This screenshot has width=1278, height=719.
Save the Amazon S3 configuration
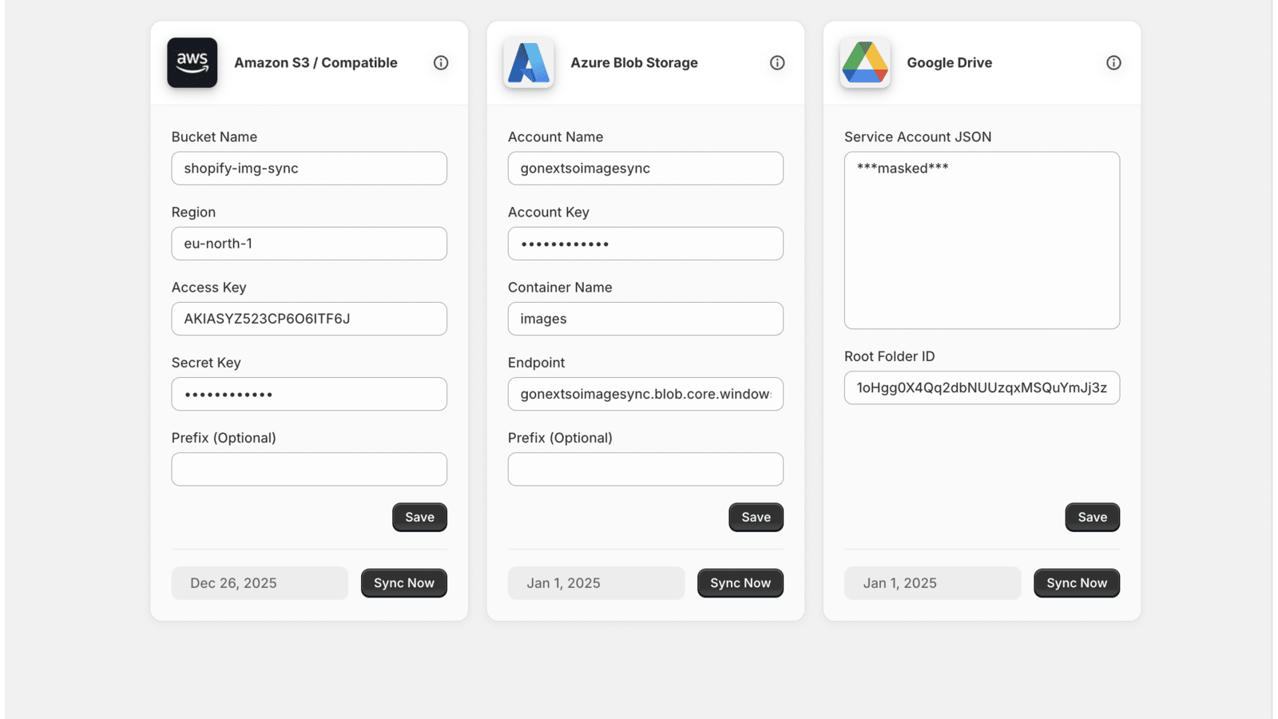pyautogui.click(x=419, y=517)
